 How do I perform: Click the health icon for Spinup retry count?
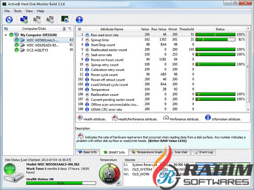[87, 65]
